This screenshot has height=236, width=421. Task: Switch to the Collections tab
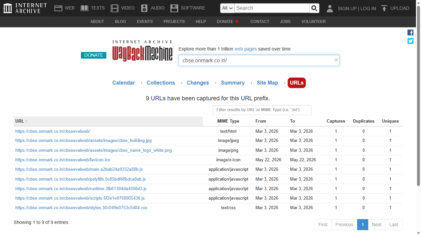(161, 83)
